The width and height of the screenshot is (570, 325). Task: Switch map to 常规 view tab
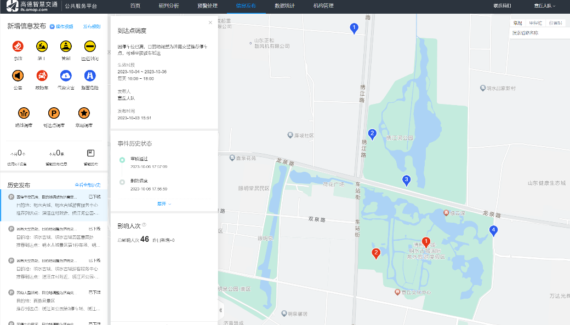[x=517, y=23]
